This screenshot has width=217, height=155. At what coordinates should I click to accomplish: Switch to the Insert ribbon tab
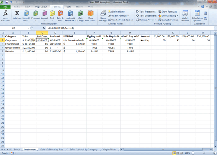click(x=28, y=7)
